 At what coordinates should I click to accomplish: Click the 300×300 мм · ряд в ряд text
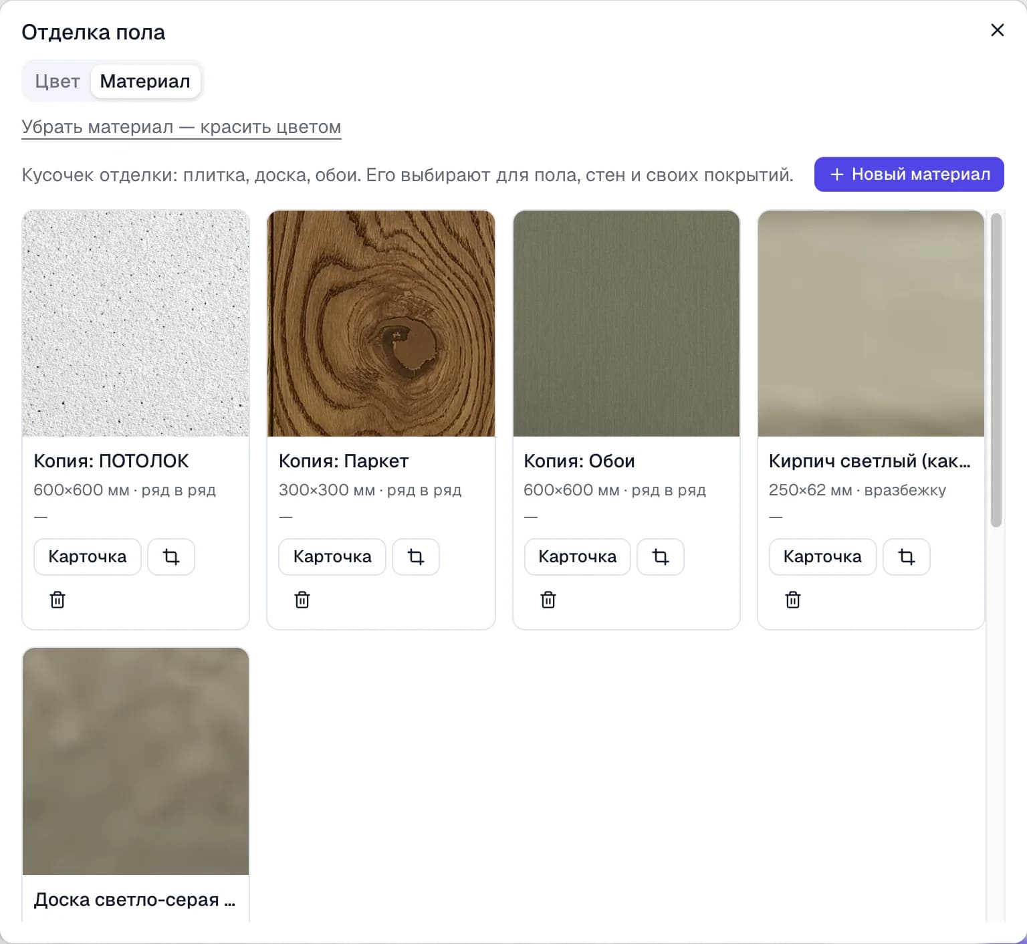[370, 490]
